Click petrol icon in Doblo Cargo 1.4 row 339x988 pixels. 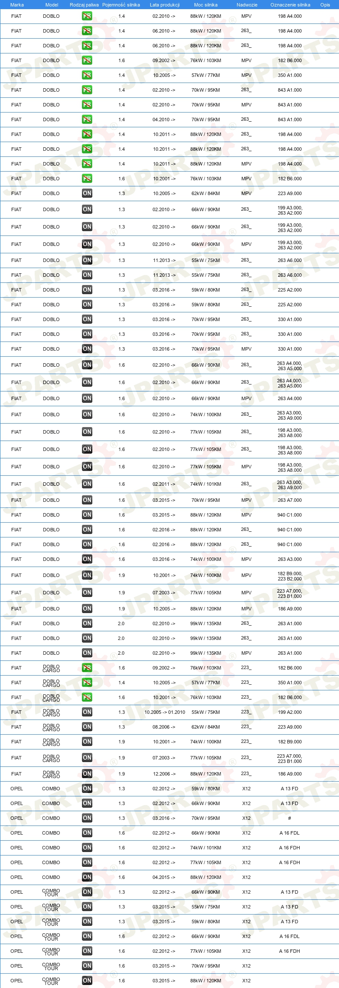87,683
